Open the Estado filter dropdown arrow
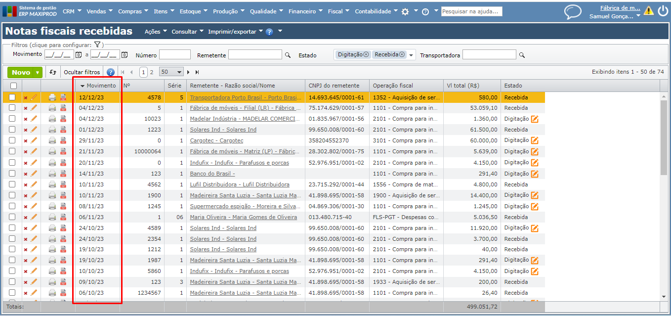Image resolution: width=671 pixels, height=316 pixels. pos(411,55)
